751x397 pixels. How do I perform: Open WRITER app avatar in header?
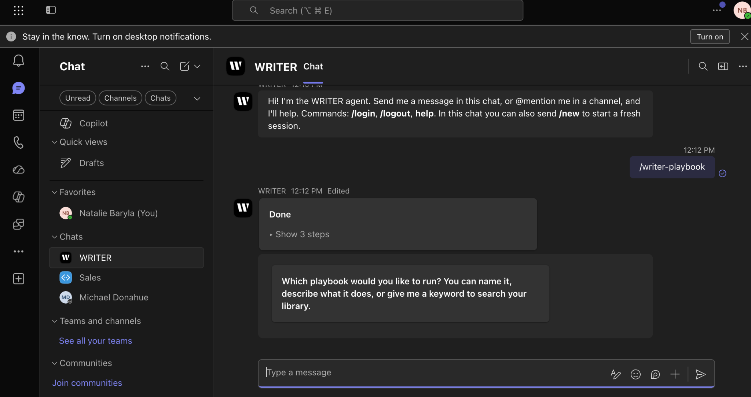[236, 66]
